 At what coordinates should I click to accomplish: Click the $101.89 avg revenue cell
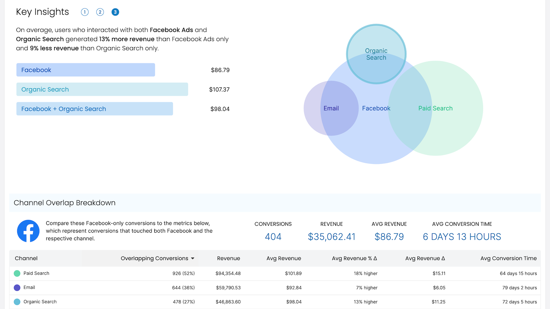tap(293, 274)
